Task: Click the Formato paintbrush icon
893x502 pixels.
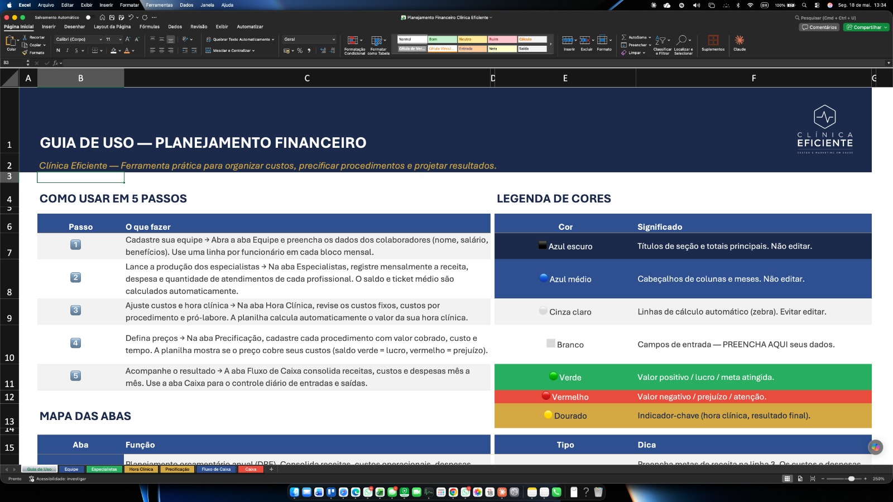Action: 25,52
